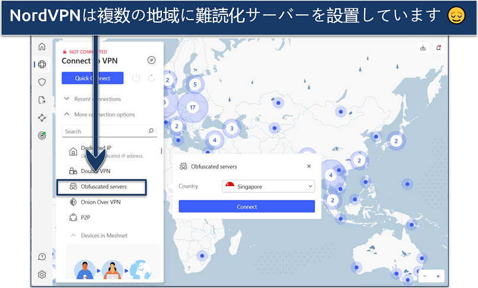Click the Connect button in dialog
This screenshot has width=478, height=288.
coord(247,207)
